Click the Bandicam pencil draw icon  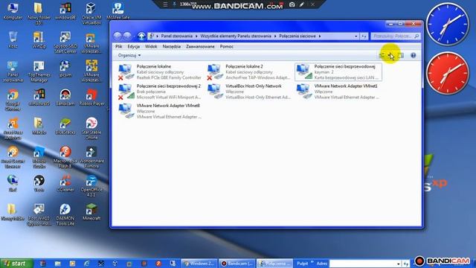[x=302, y=4]
